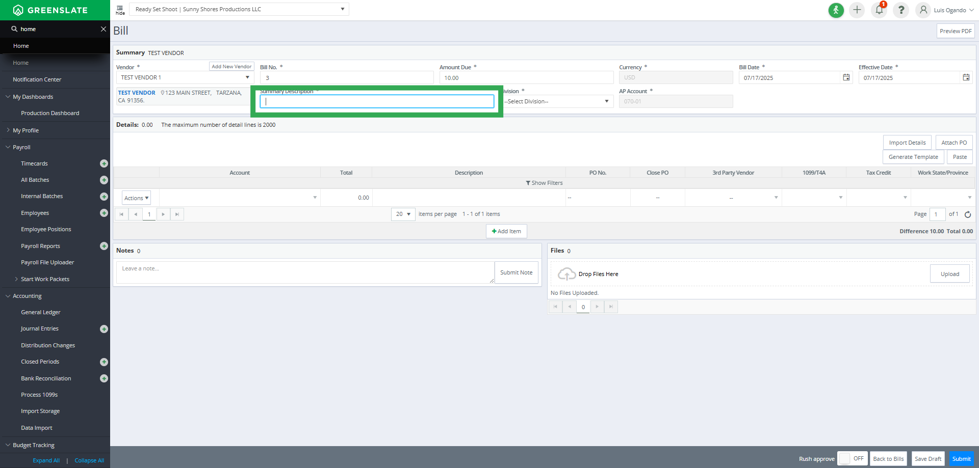This screenshot has width=979, height=468.
Task: Click the Collapse All link
Action: tap(89, 460)
